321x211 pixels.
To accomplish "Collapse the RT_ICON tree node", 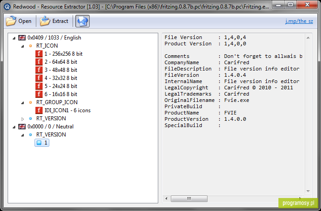I will [22, 46].
